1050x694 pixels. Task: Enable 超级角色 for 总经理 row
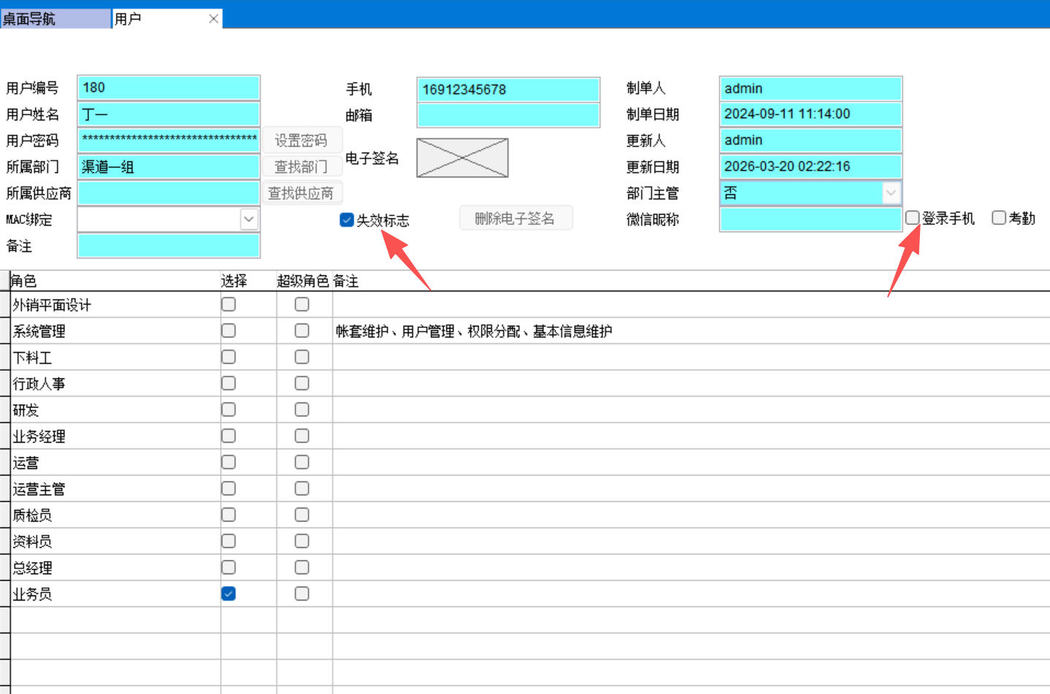click(302, 568)
